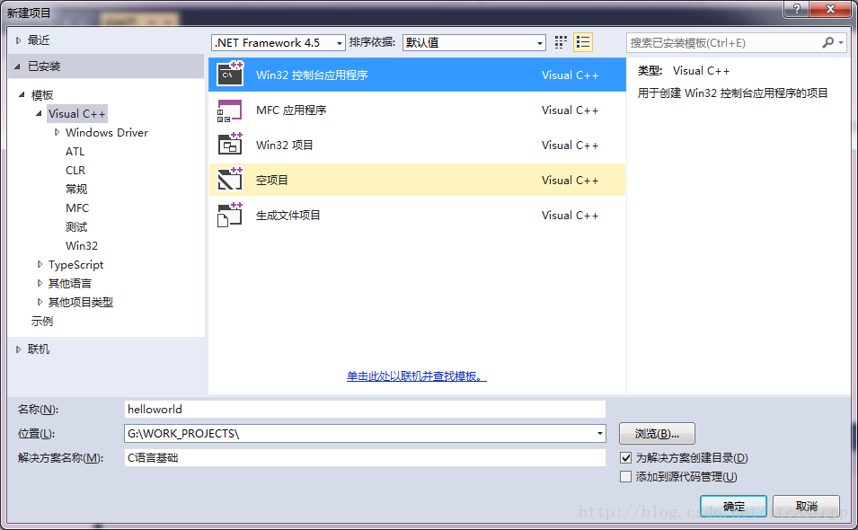Screen dimensions: 858x530
Task: Select 测试 in the template tree
Action: 76,227
